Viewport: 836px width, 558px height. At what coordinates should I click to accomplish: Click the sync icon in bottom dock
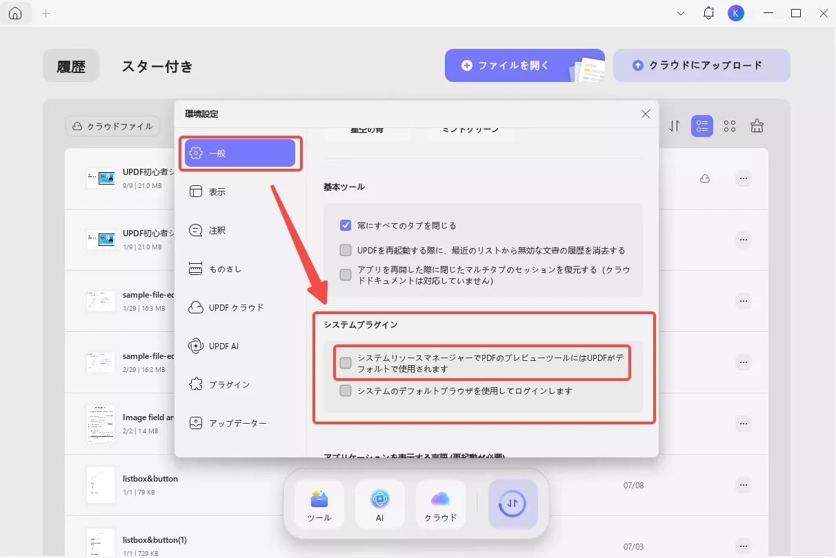coord(513,504)
